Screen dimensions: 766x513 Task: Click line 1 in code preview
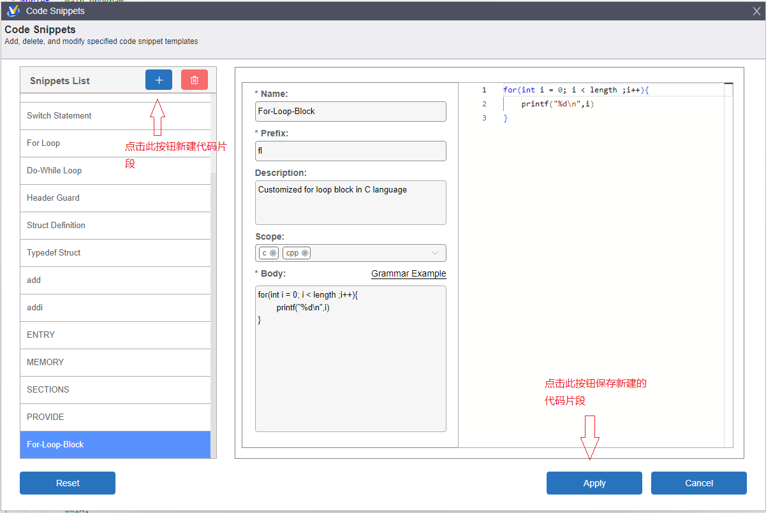[x=576, y=90]
